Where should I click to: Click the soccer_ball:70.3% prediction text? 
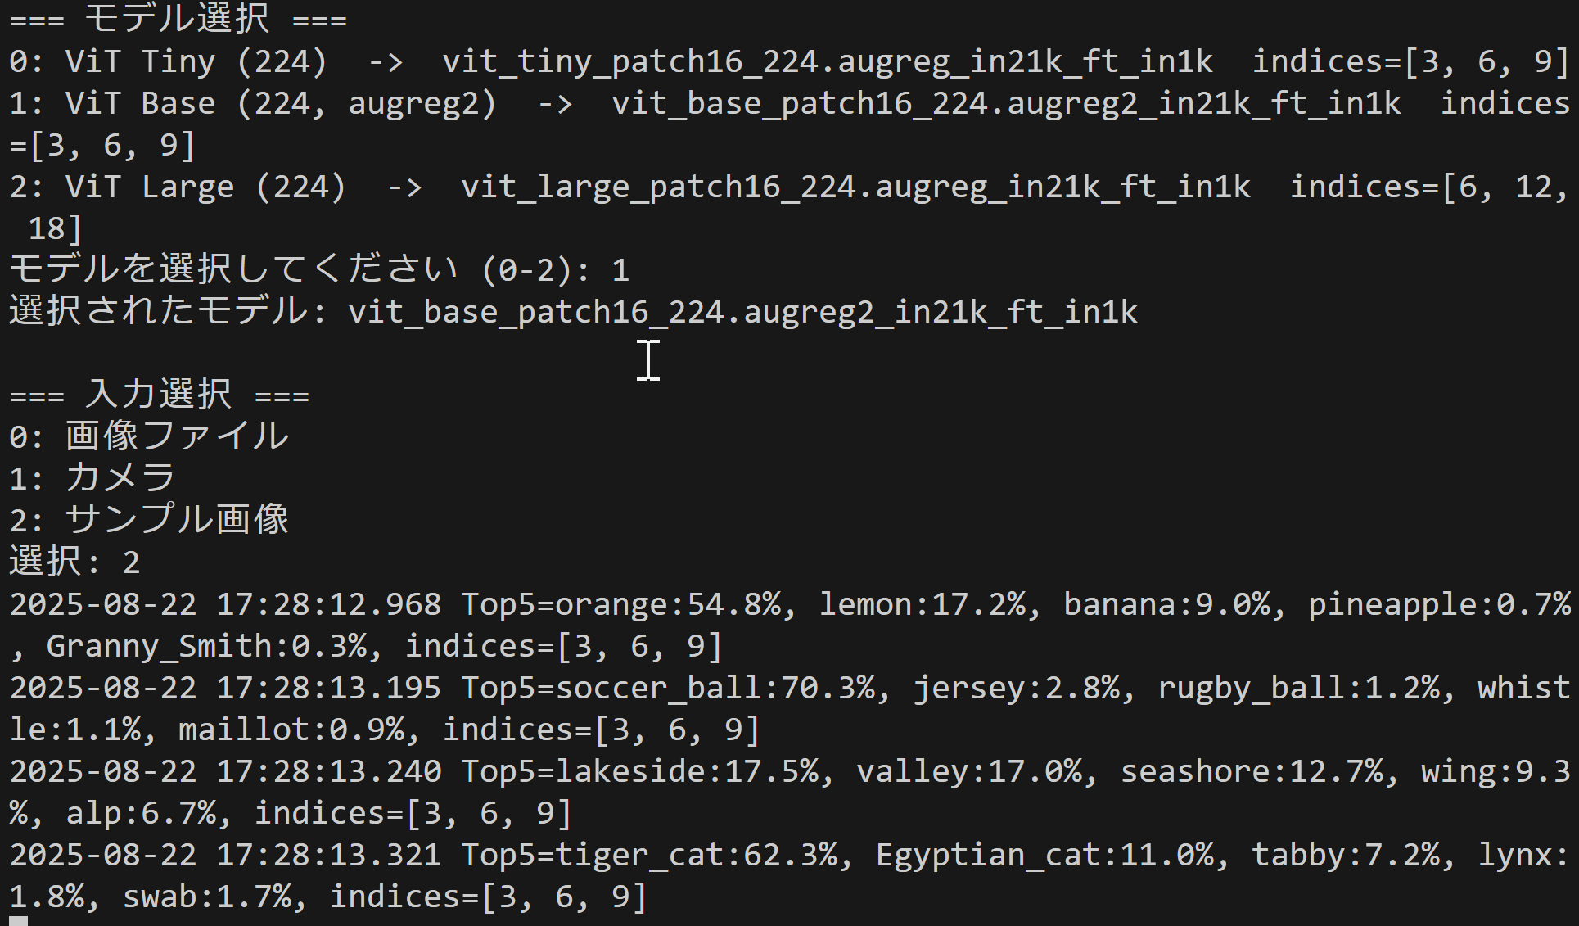click(x=715, y=688)
